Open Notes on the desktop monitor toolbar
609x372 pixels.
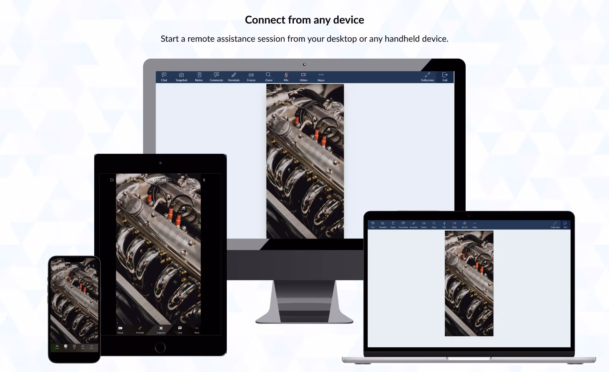click(199, 77)
